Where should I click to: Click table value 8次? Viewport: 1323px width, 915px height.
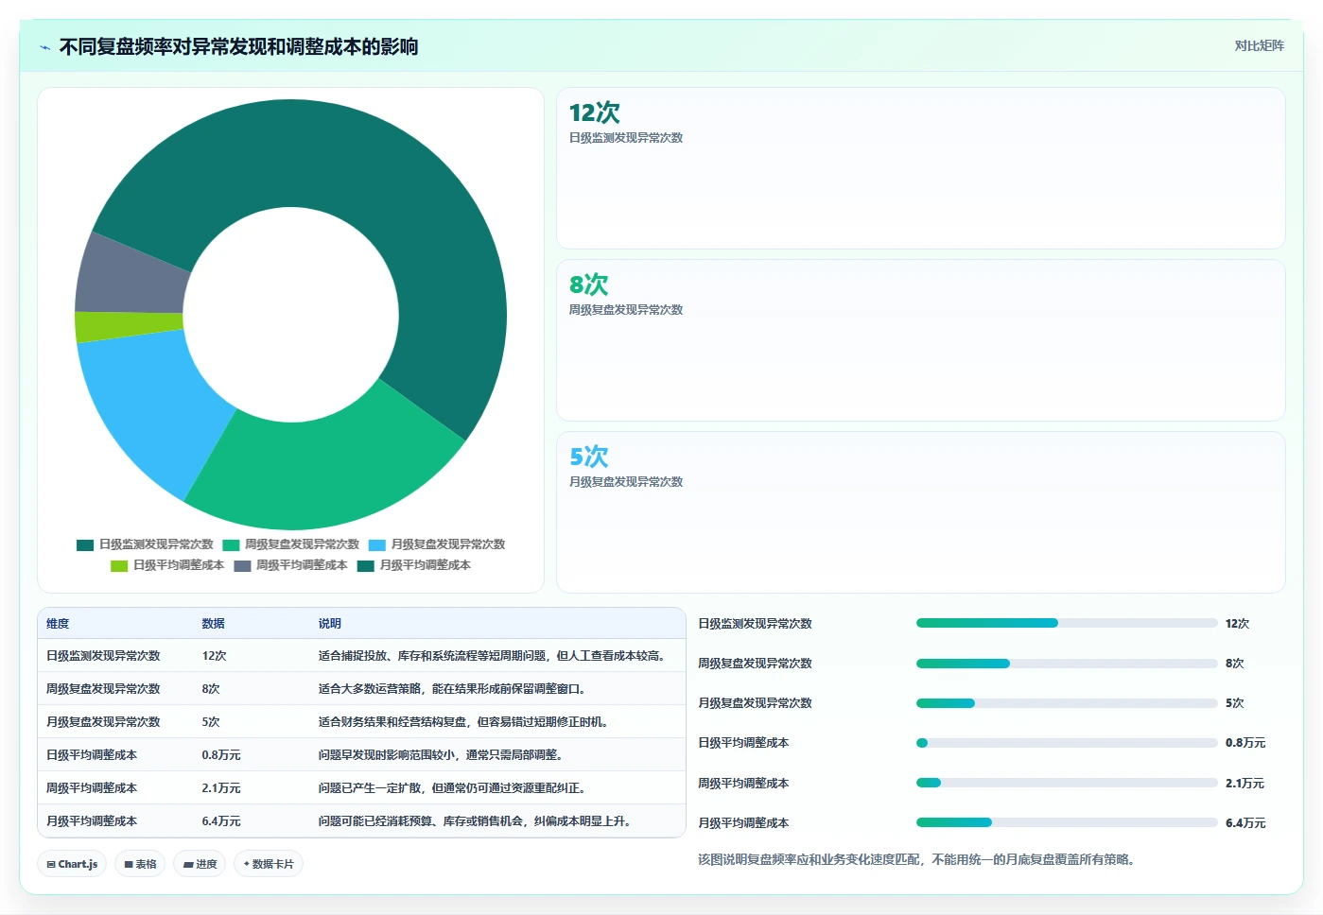(x=211, y=689)
